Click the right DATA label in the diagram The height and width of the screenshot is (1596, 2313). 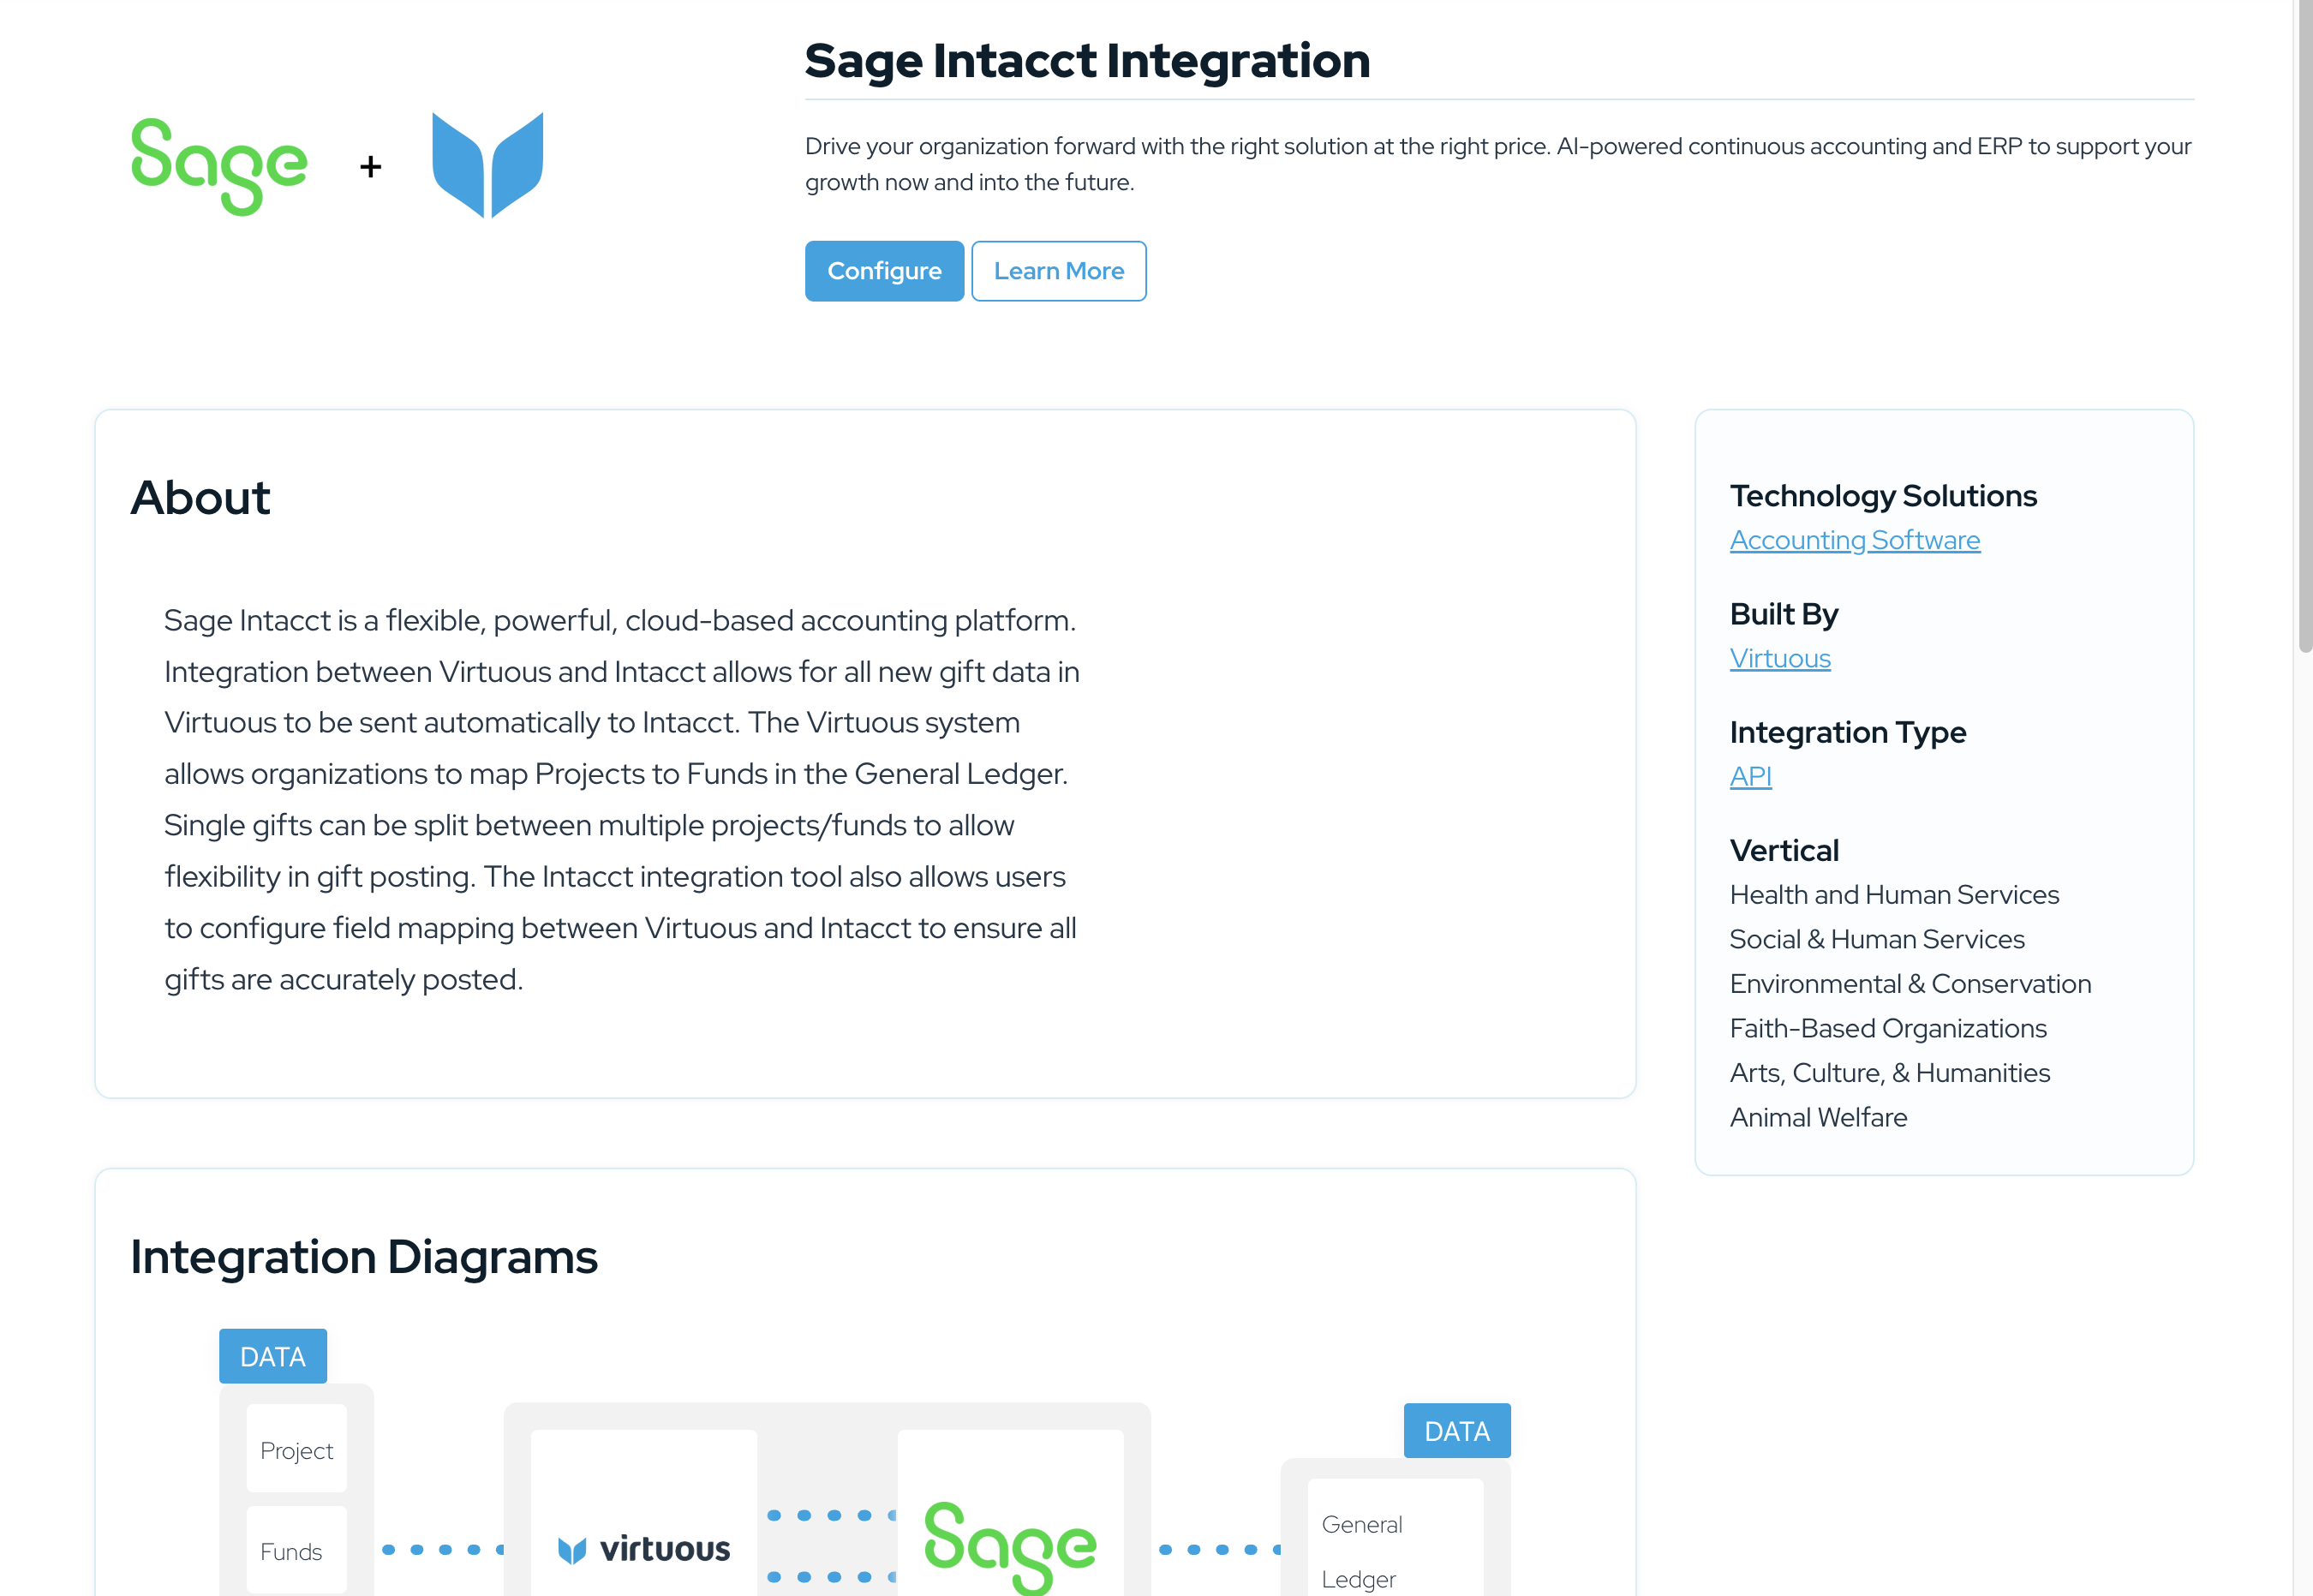1457,1431
